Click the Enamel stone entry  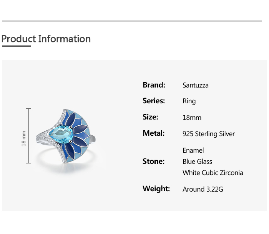[193, 150]
